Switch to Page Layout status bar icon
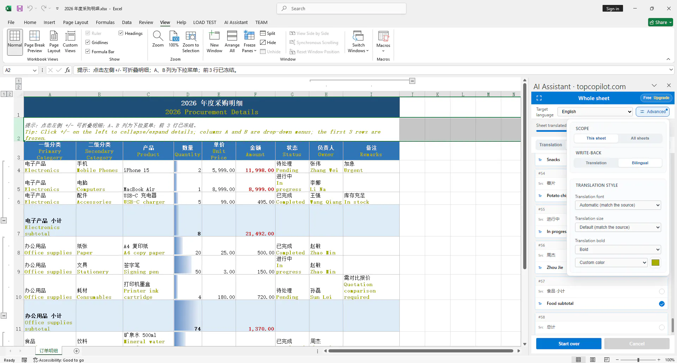Image resolution: width=677 pixels, height=363 pixels. [x=593, y=360]
